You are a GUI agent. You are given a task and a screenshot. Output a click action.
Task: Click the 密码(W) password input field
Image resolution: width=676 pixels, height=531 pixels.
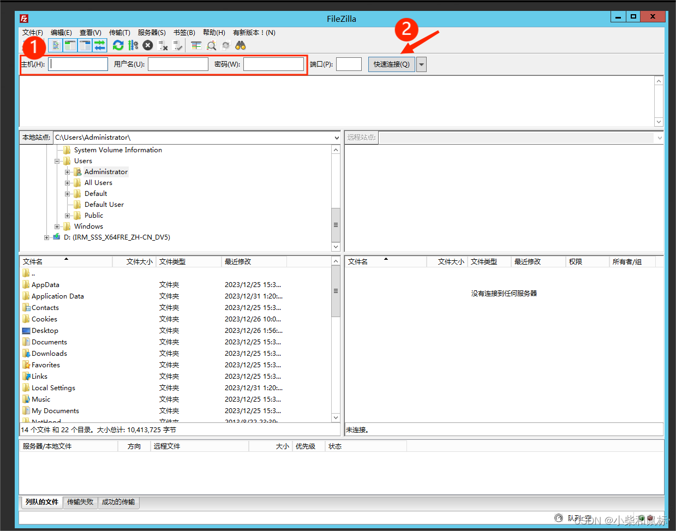[x=273, y=64]
